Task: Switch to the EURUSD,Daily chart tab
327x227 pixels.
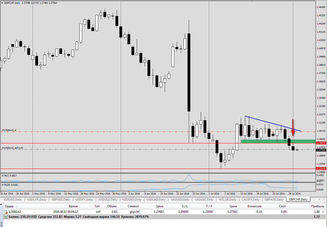Action: pos(12,199)
